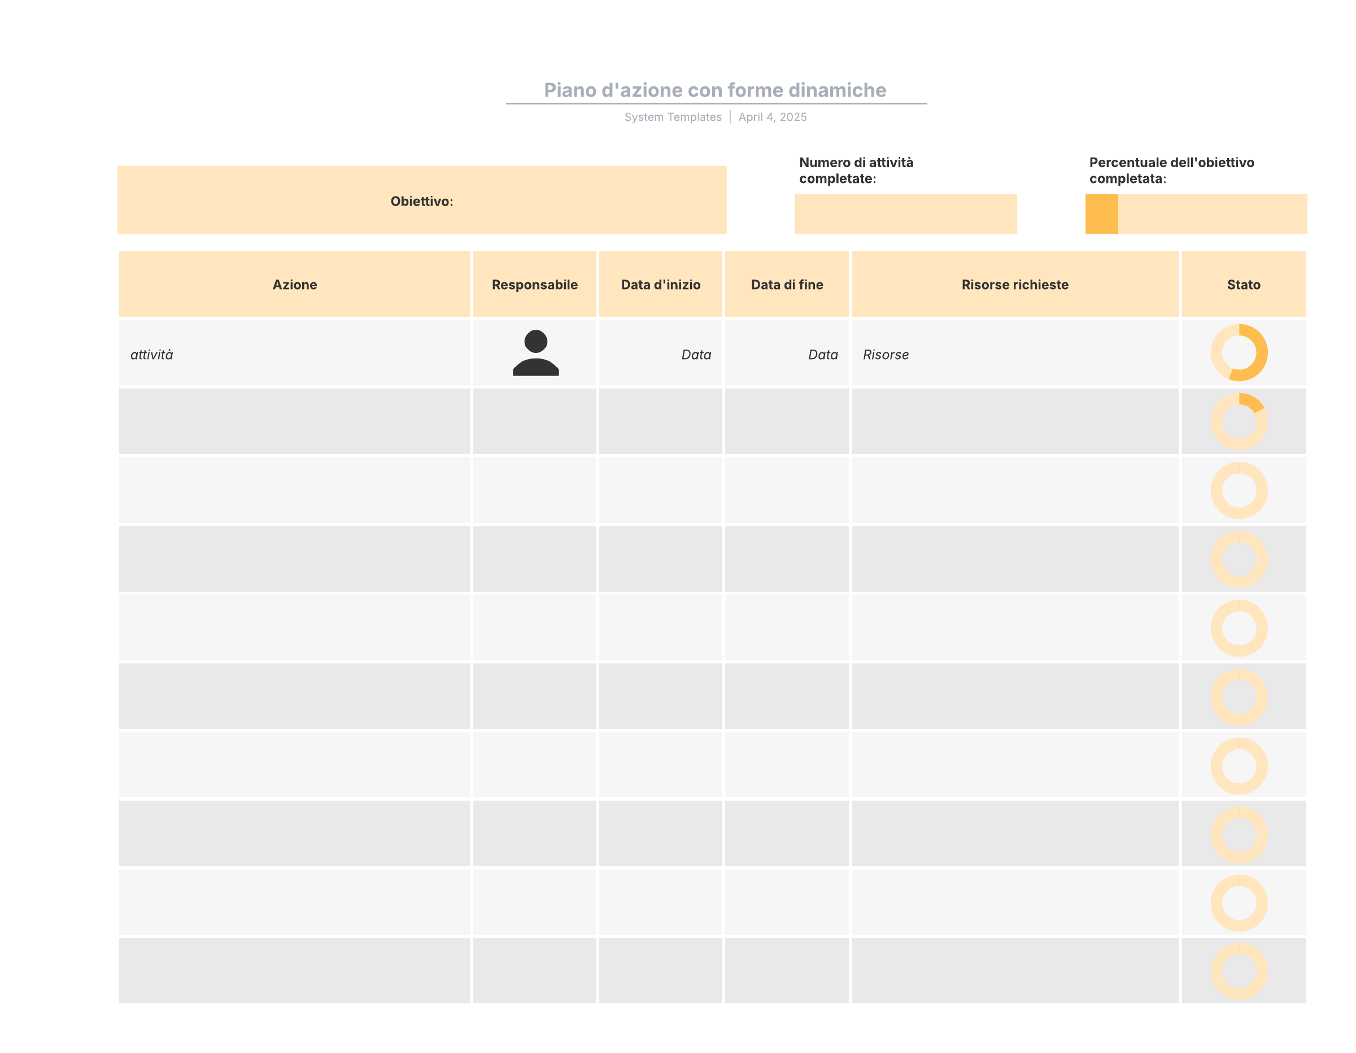This screenshot has height=1053, width=1356.
Task: Click the Risorse richieste header cell
Action: click(x=1014, y=285)
